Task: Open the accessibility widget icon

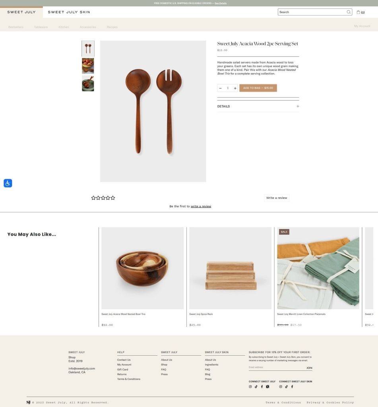Action: 8,183
